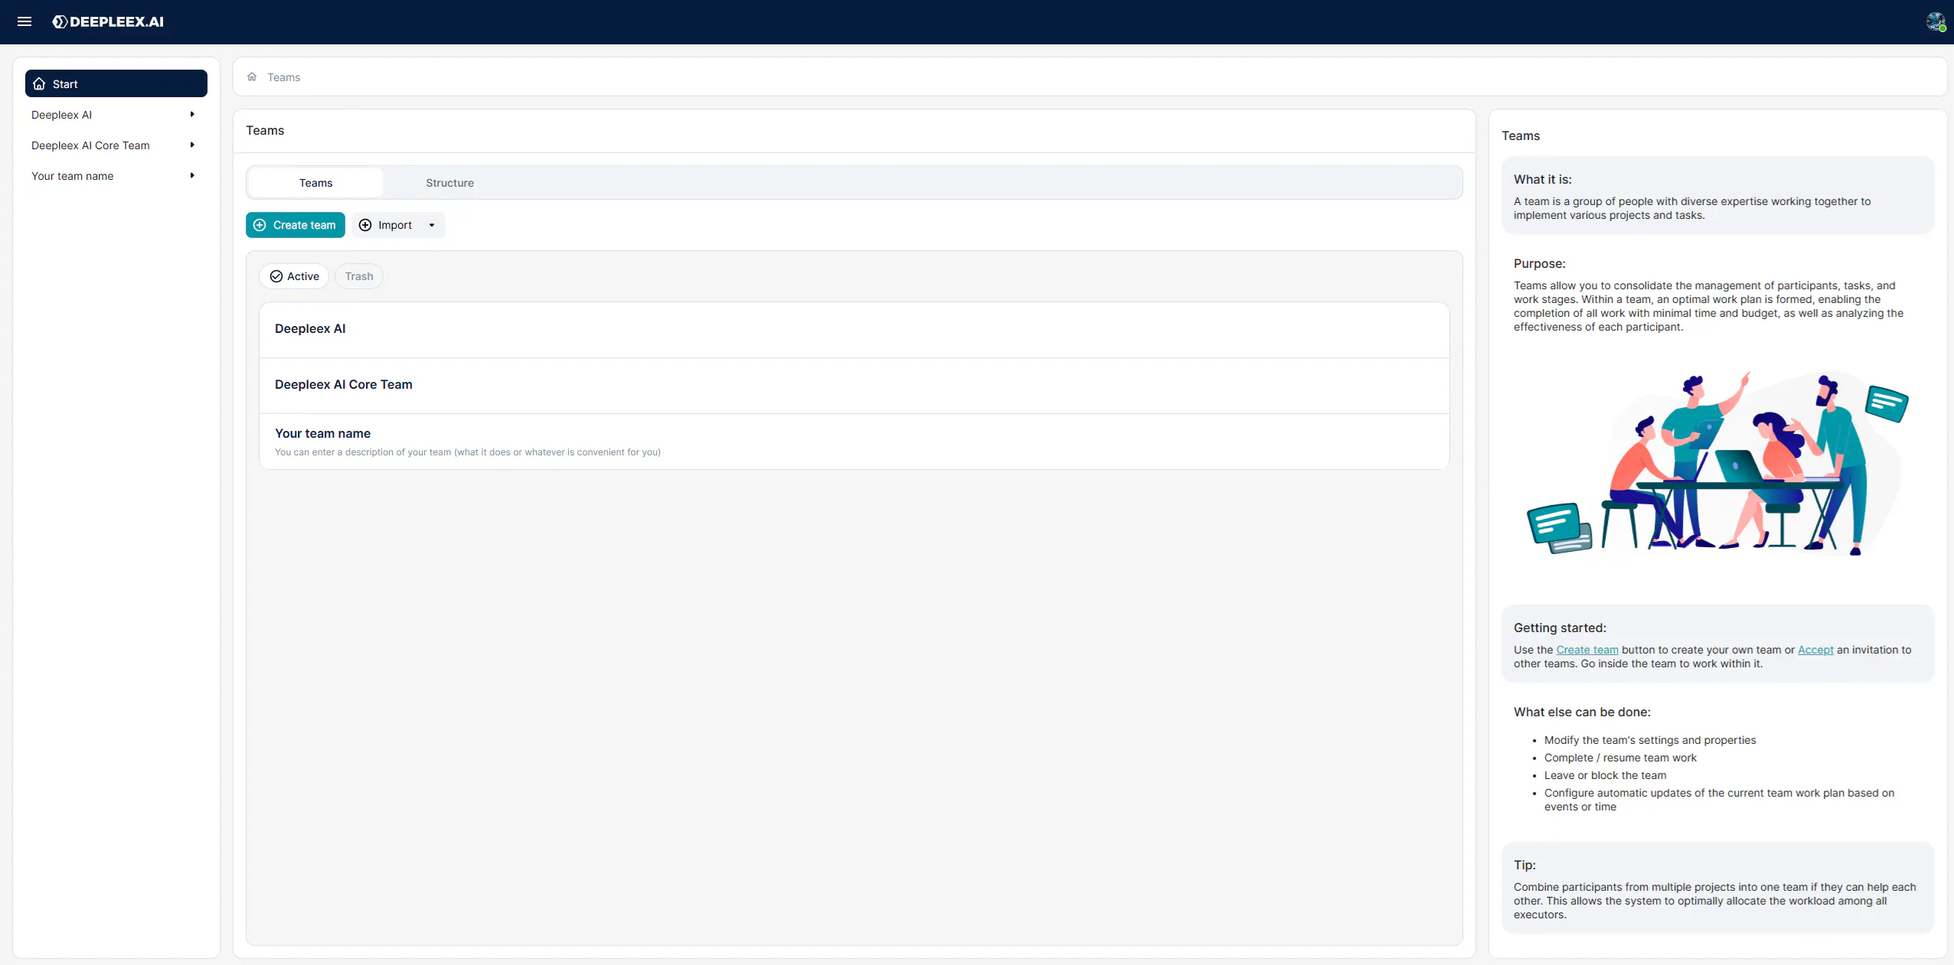Click the Deepleex.AI logo
Screen dimensions: 1954x965
[108, 21]
